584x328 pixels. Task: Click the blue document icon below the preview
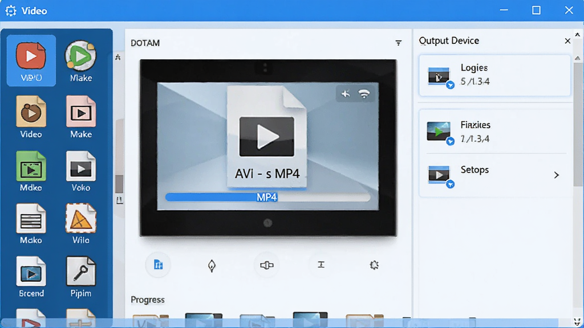pyautogui.click(x=159, y=265)
